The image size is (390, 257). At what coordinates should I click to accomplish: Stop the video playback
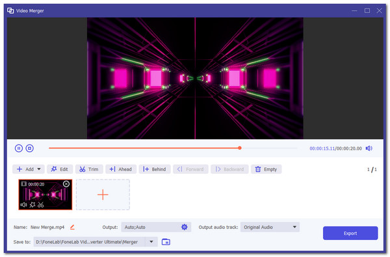coord(30,148)
